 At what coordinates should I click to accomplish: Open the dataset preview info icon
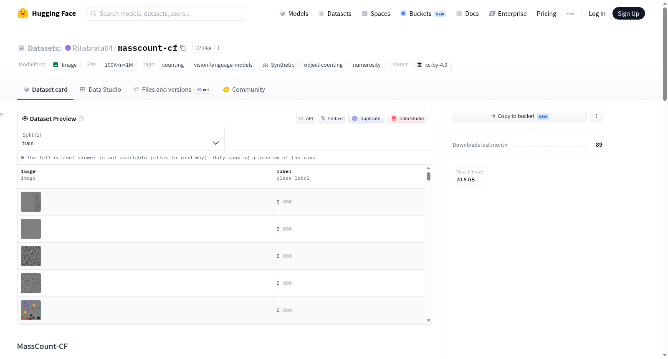(x=81, y=119)
